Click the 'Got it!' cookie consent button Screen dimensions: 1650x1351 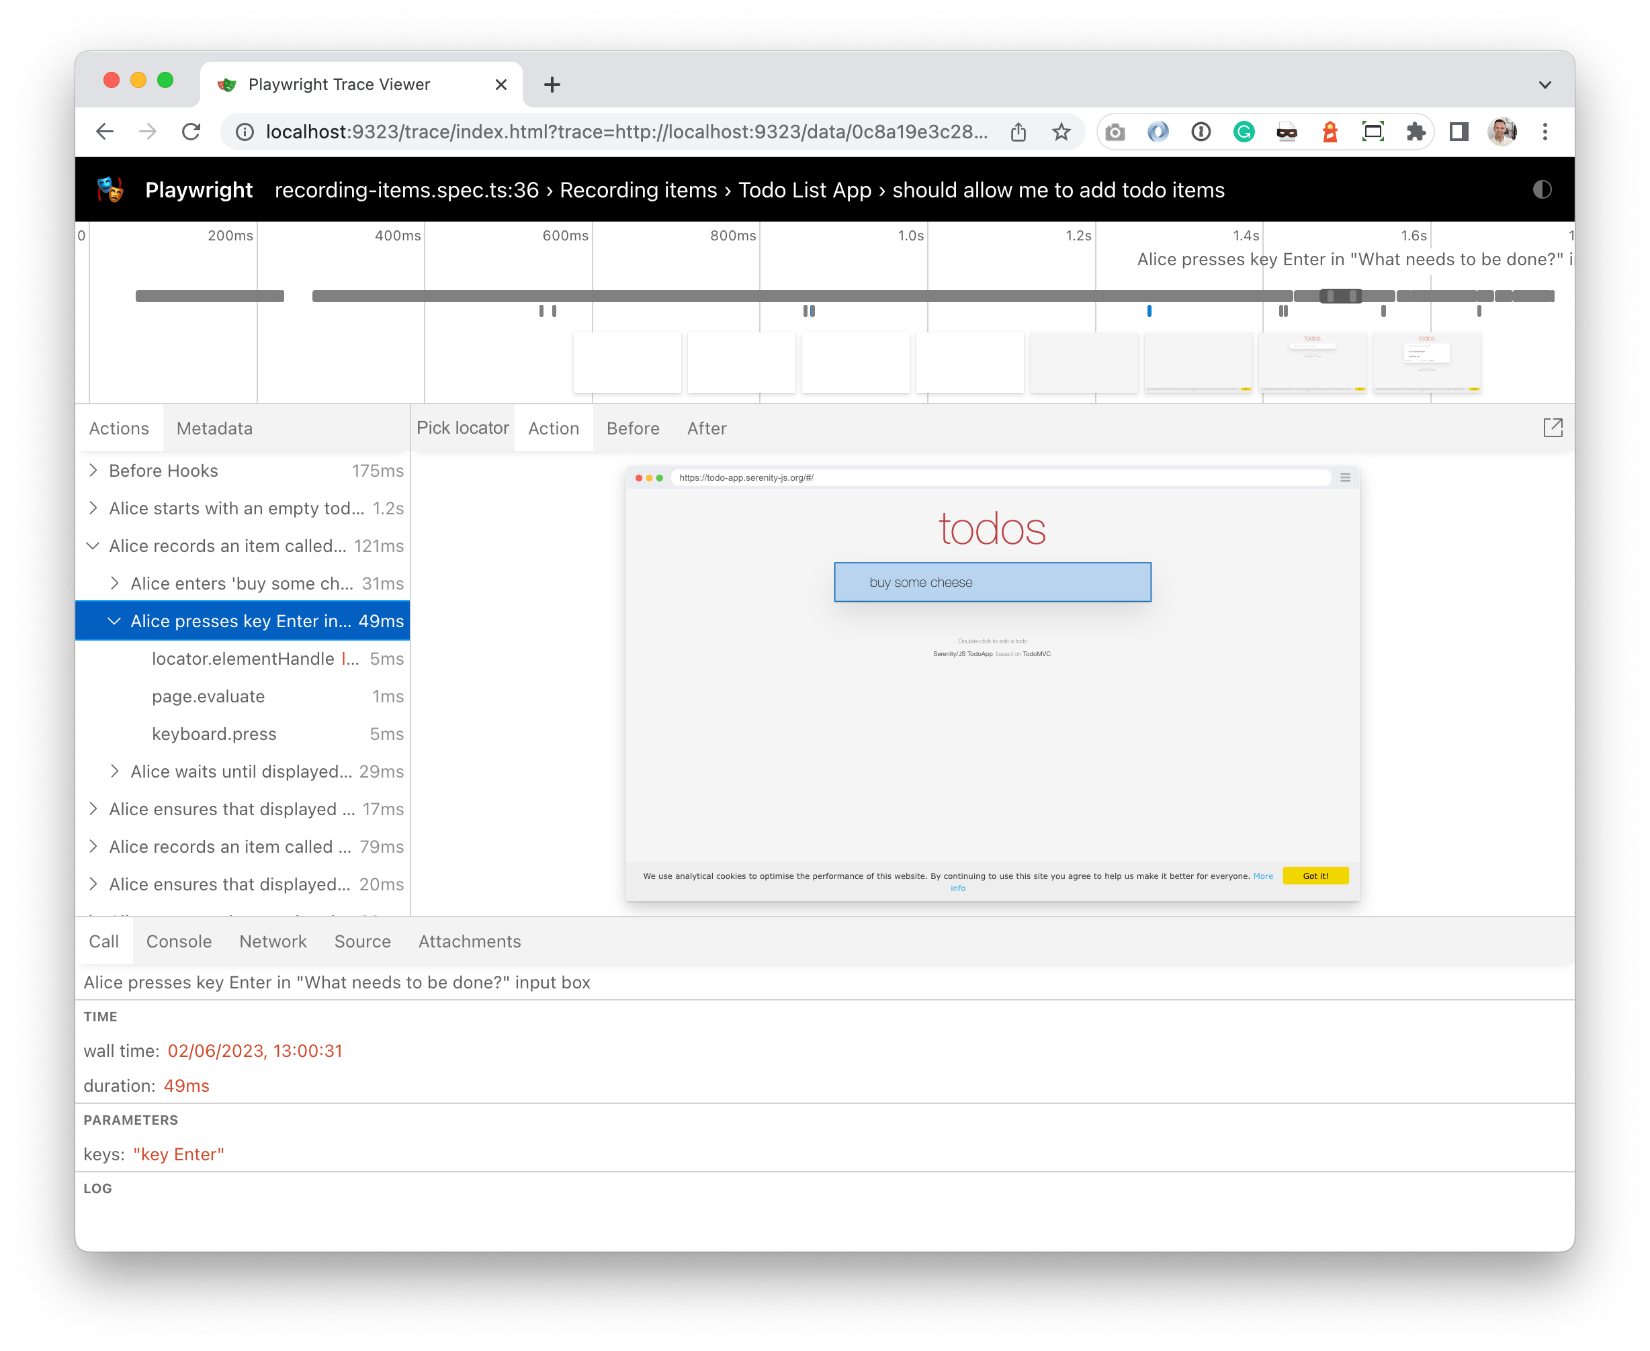coord(1315,876)
